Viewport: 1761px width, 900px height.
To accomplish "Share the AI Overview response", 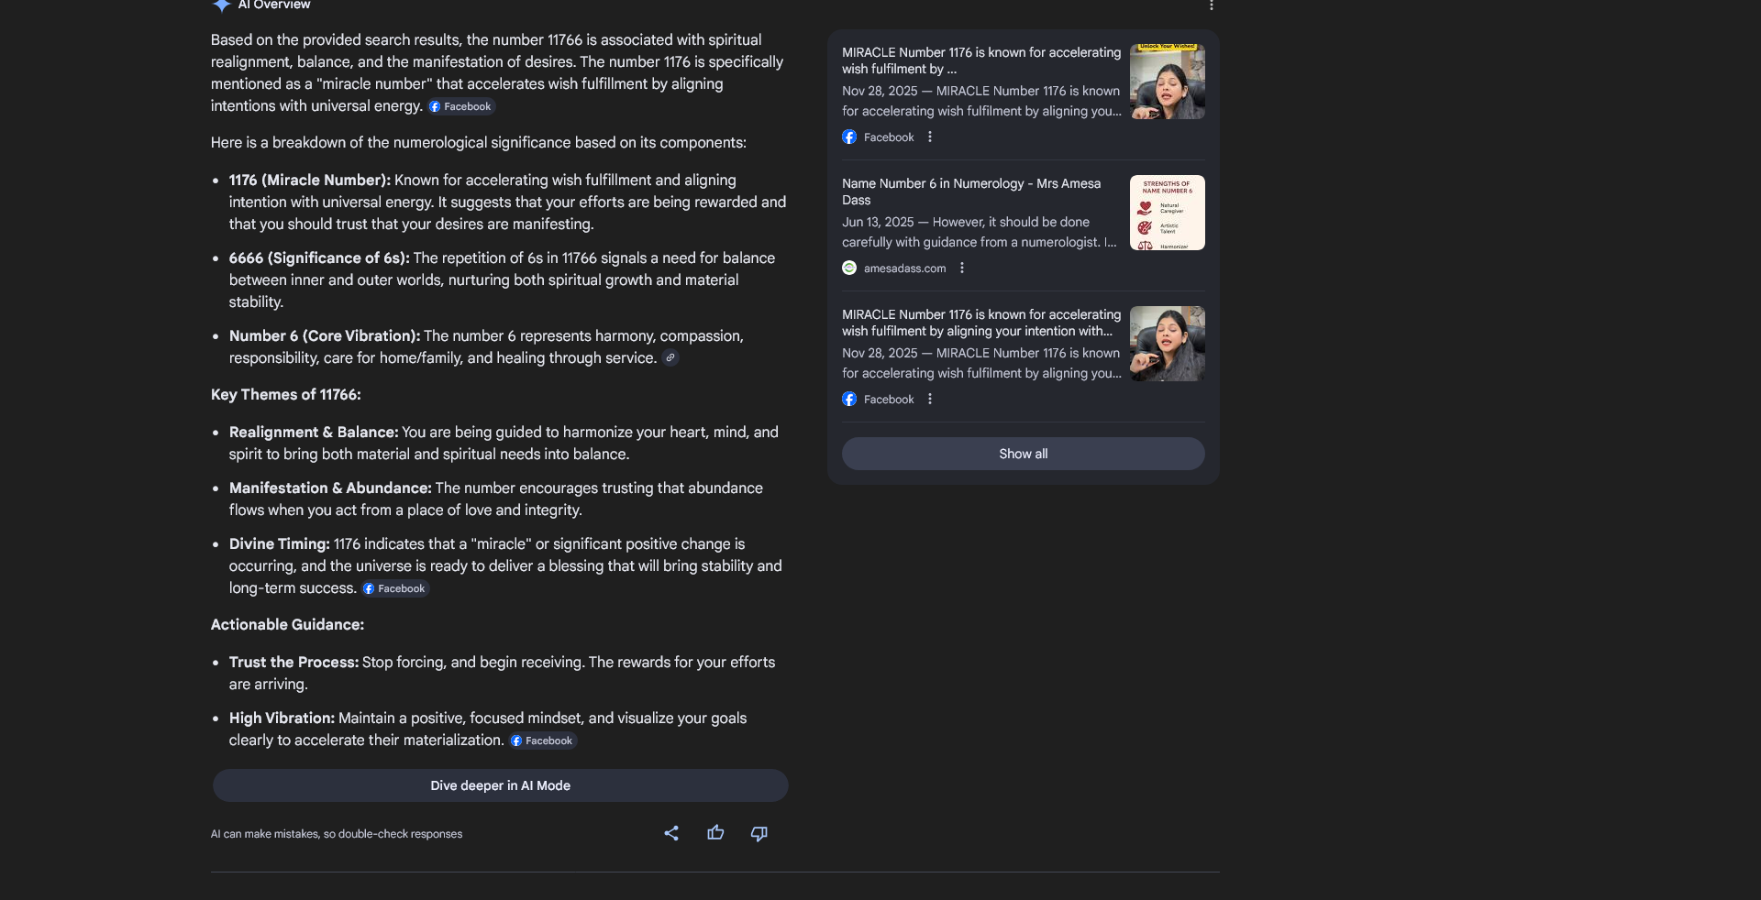I will click(671, 833).
